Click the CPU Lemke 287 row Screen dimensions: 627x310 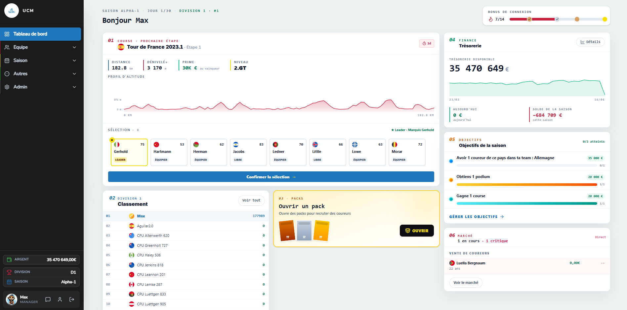(186, 285)
